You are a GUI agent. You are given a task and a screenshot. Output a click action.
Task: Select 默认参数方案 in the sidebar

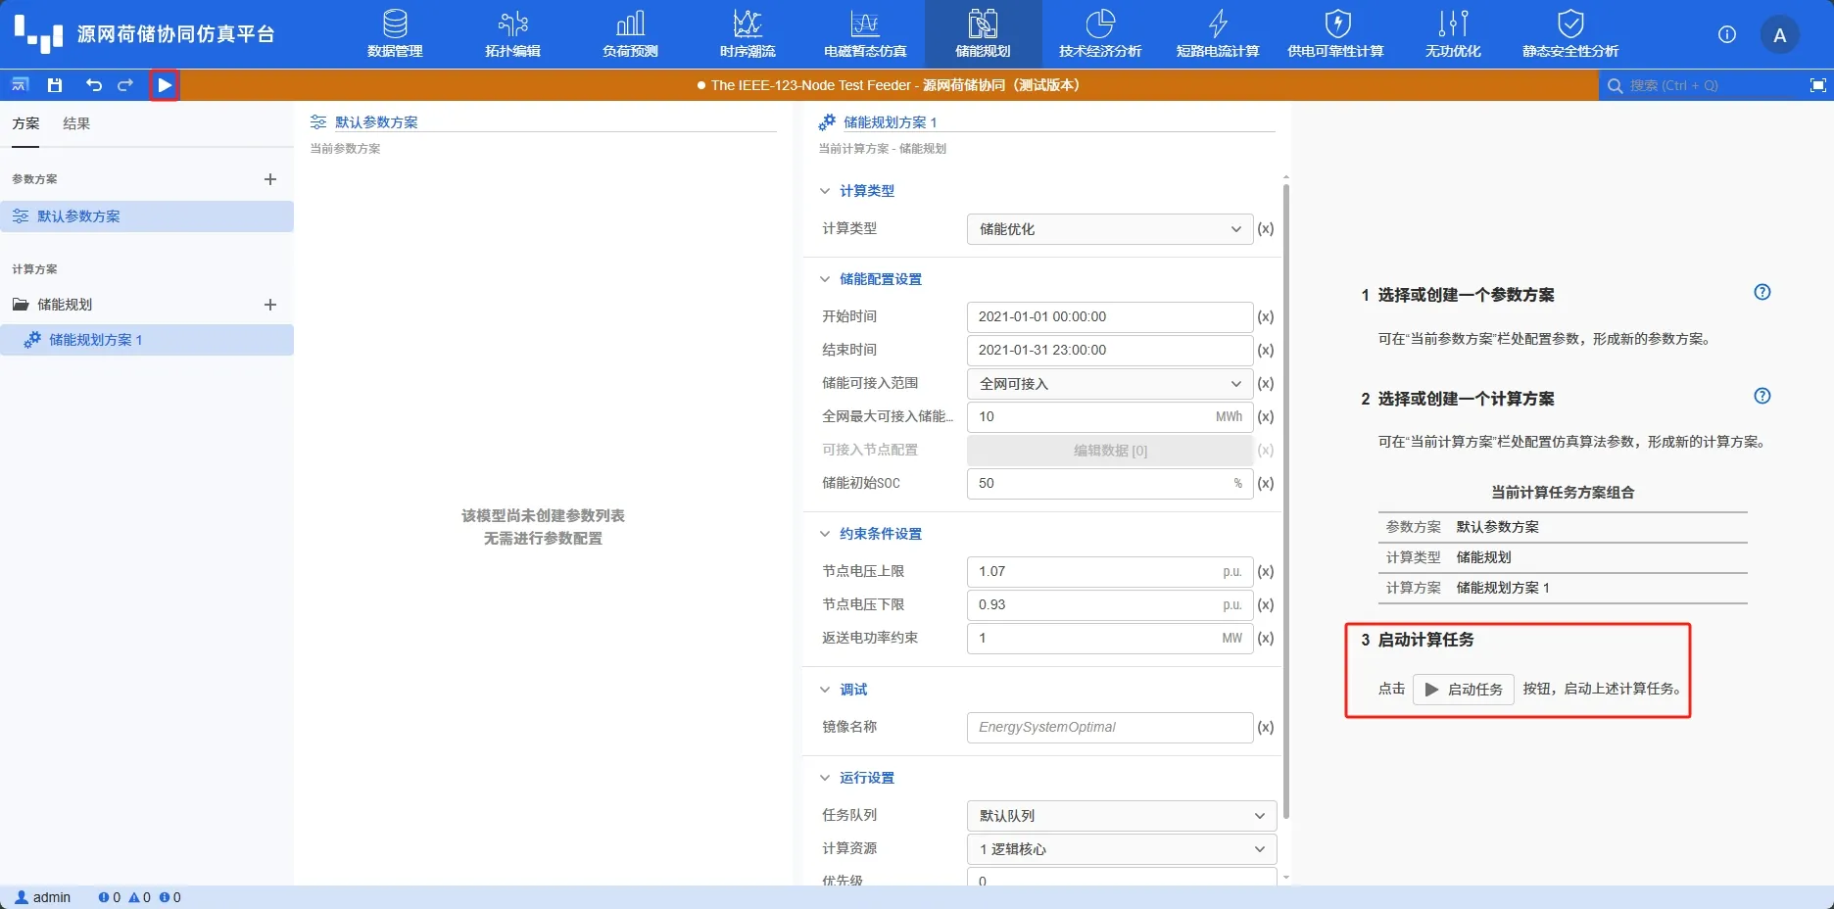pyautogui.click(x=147, y=216)
